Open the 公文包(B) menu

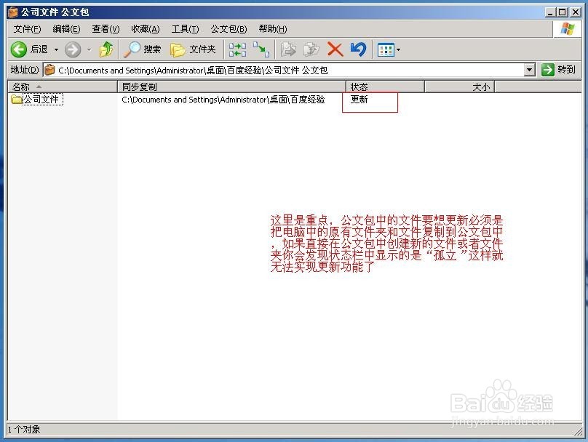pyautogui.click(x=229, y=29)
